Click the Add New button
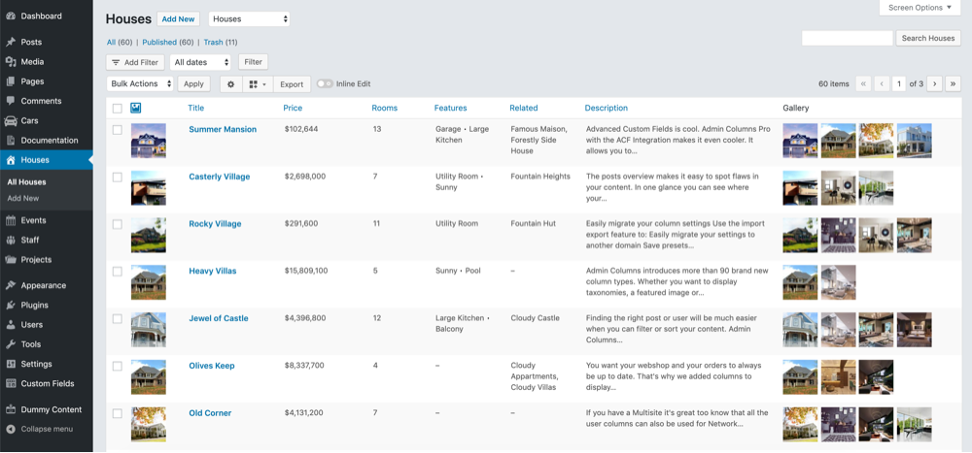 click(178, 19)
